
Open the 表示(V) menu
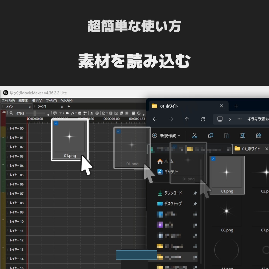[37, 100]
